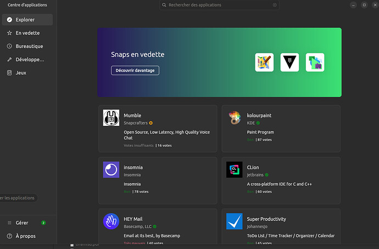Click the Snapcrafters publisher name
This screenshot has width=379, height=249.
point(136,123)
